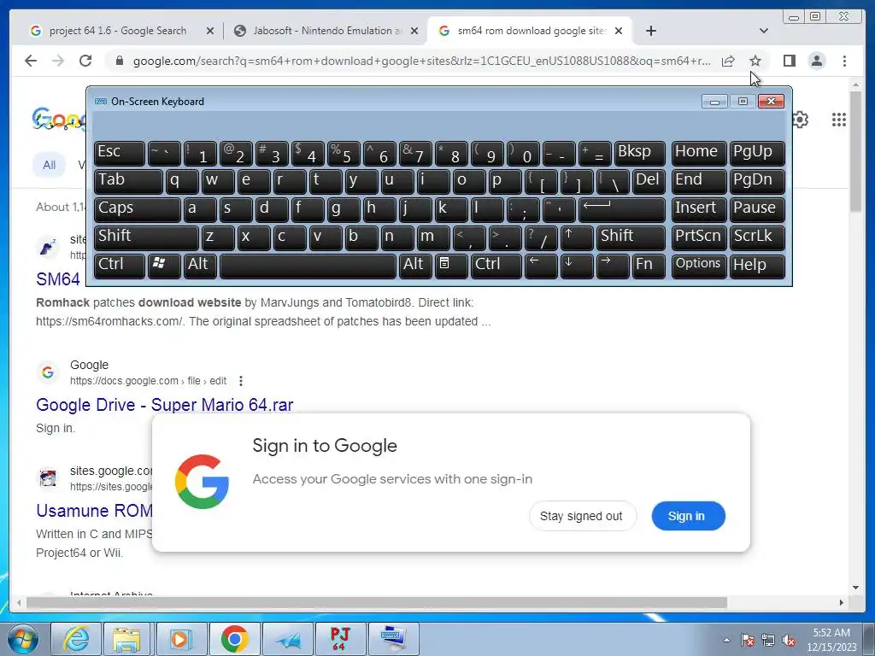Tap the context menu key on keyboard
875x656 pixels.
[x=451, y=266]
